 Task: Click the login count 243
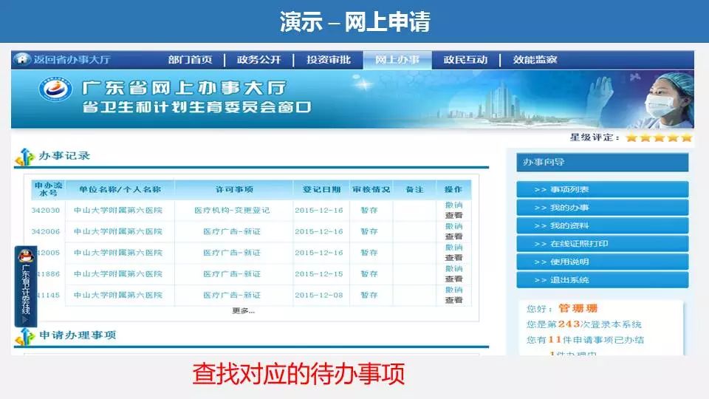(569, 324)
